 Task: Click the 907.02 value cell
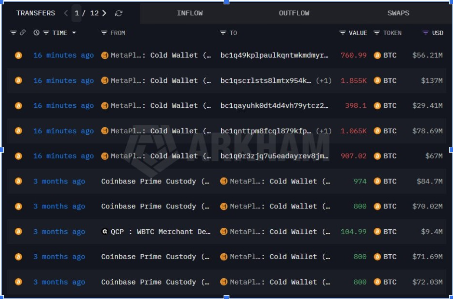(354, 156)
